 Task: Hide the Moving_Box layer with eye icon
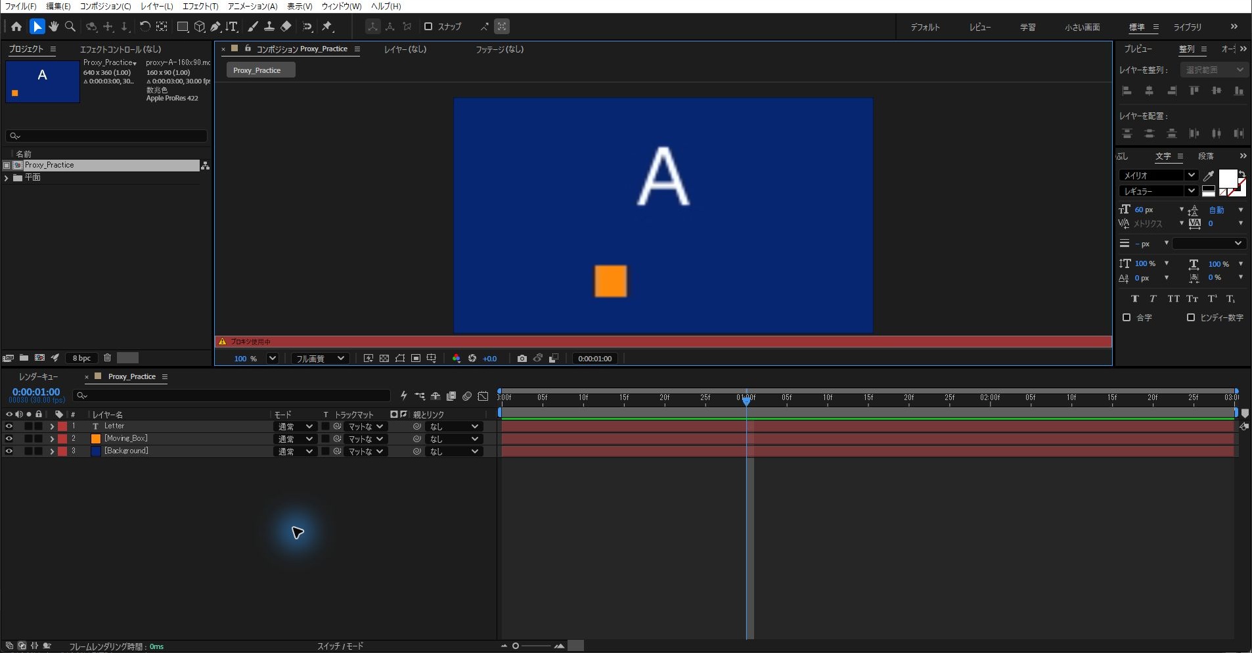pyautogui.click(x=9, y=439)
